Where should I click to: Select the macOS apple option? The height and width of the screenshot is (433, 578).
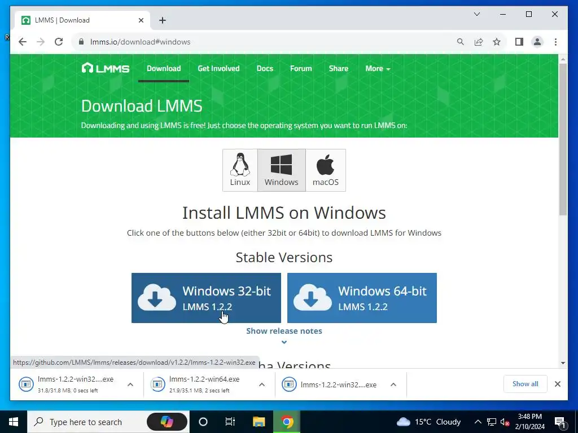tap(326, 170)
